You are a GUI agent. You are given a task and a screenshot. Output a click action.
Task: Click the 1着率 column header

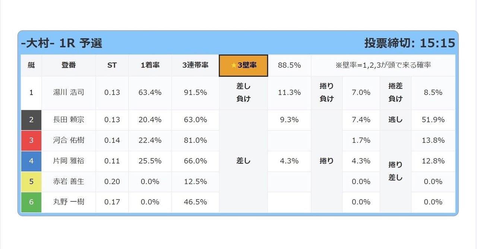pos(150,65)
